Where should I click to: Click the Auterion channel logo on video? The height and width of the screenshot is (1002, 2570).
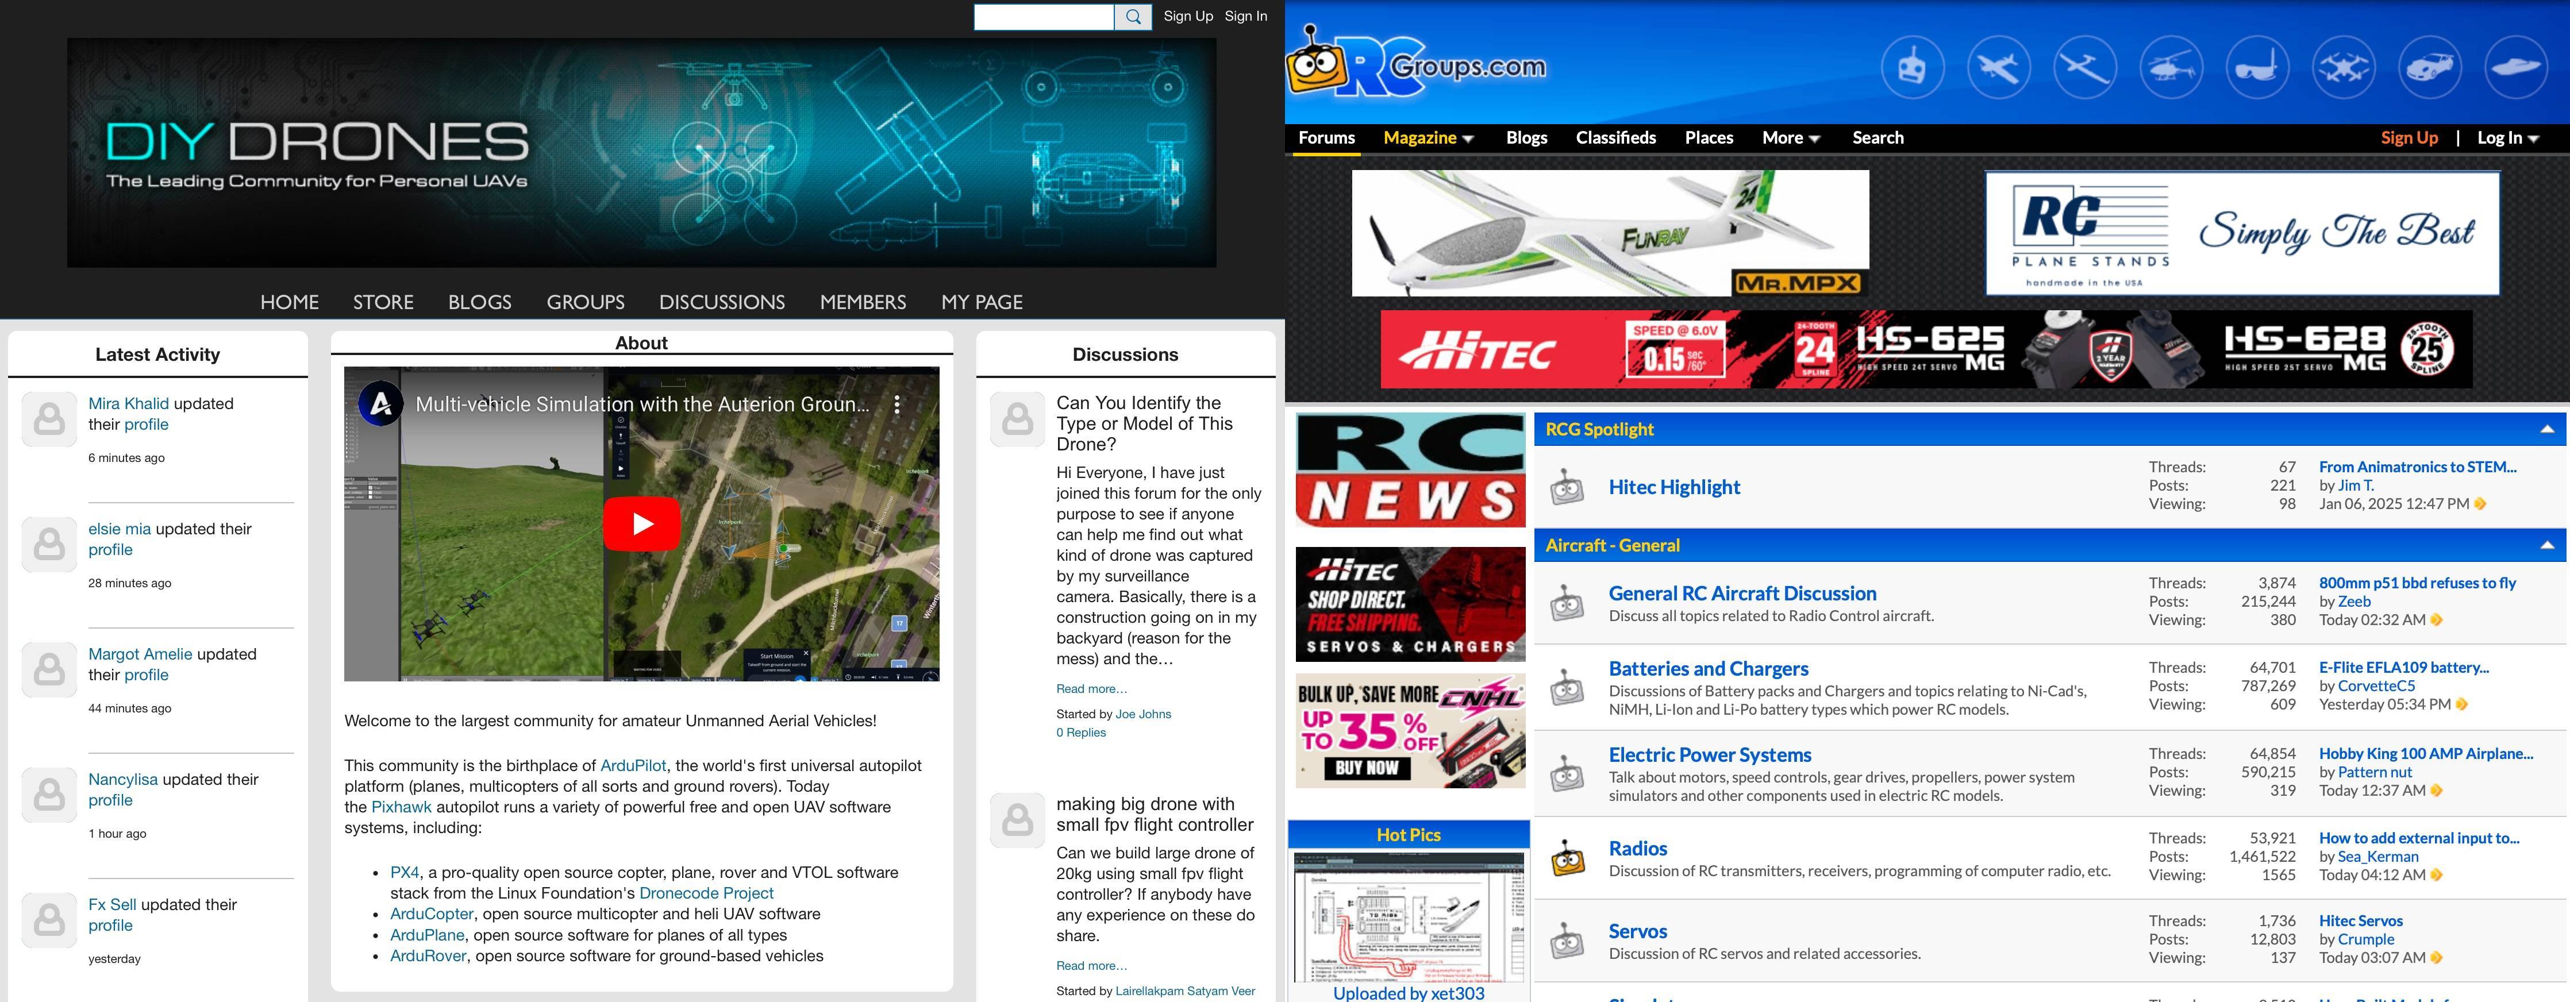[380, 404]
